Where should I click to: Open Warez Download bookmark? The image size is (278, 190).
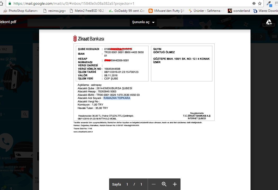(265, 11)
